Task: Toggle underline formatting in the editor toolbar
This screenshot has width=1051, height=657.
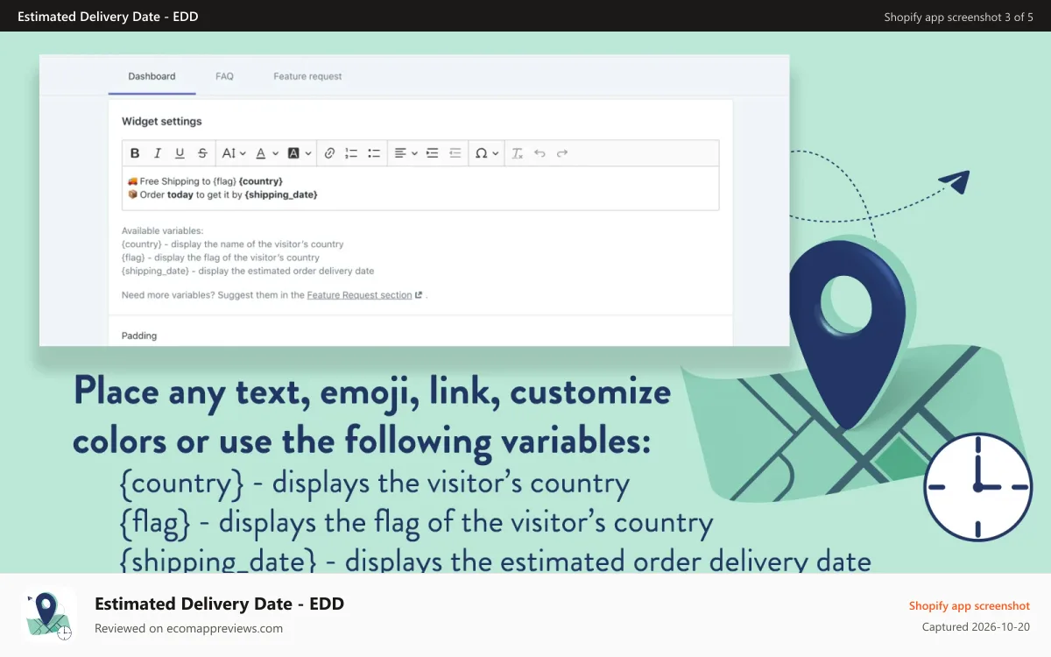Action: click(180, 153)
